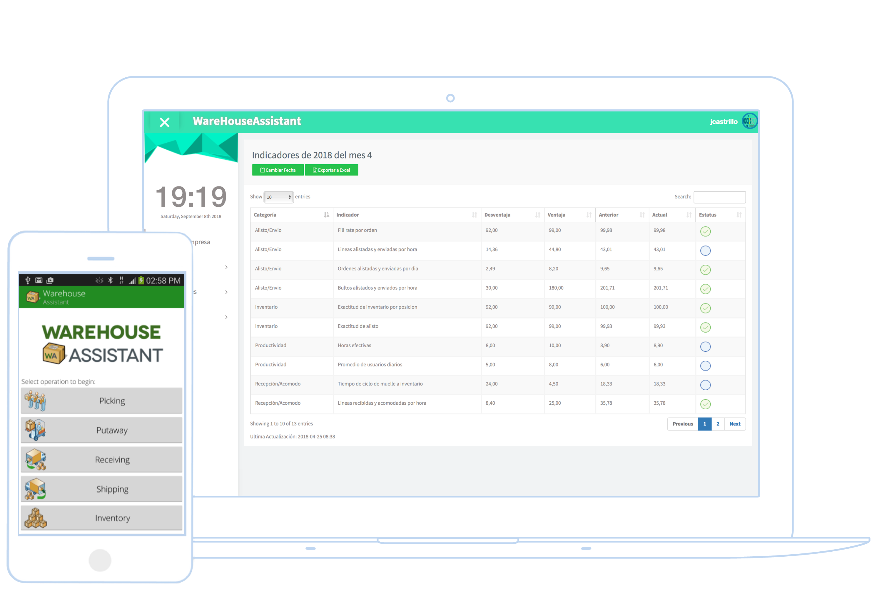
Task: Tap the Picking workers icon
Action: tap(35, 401)
